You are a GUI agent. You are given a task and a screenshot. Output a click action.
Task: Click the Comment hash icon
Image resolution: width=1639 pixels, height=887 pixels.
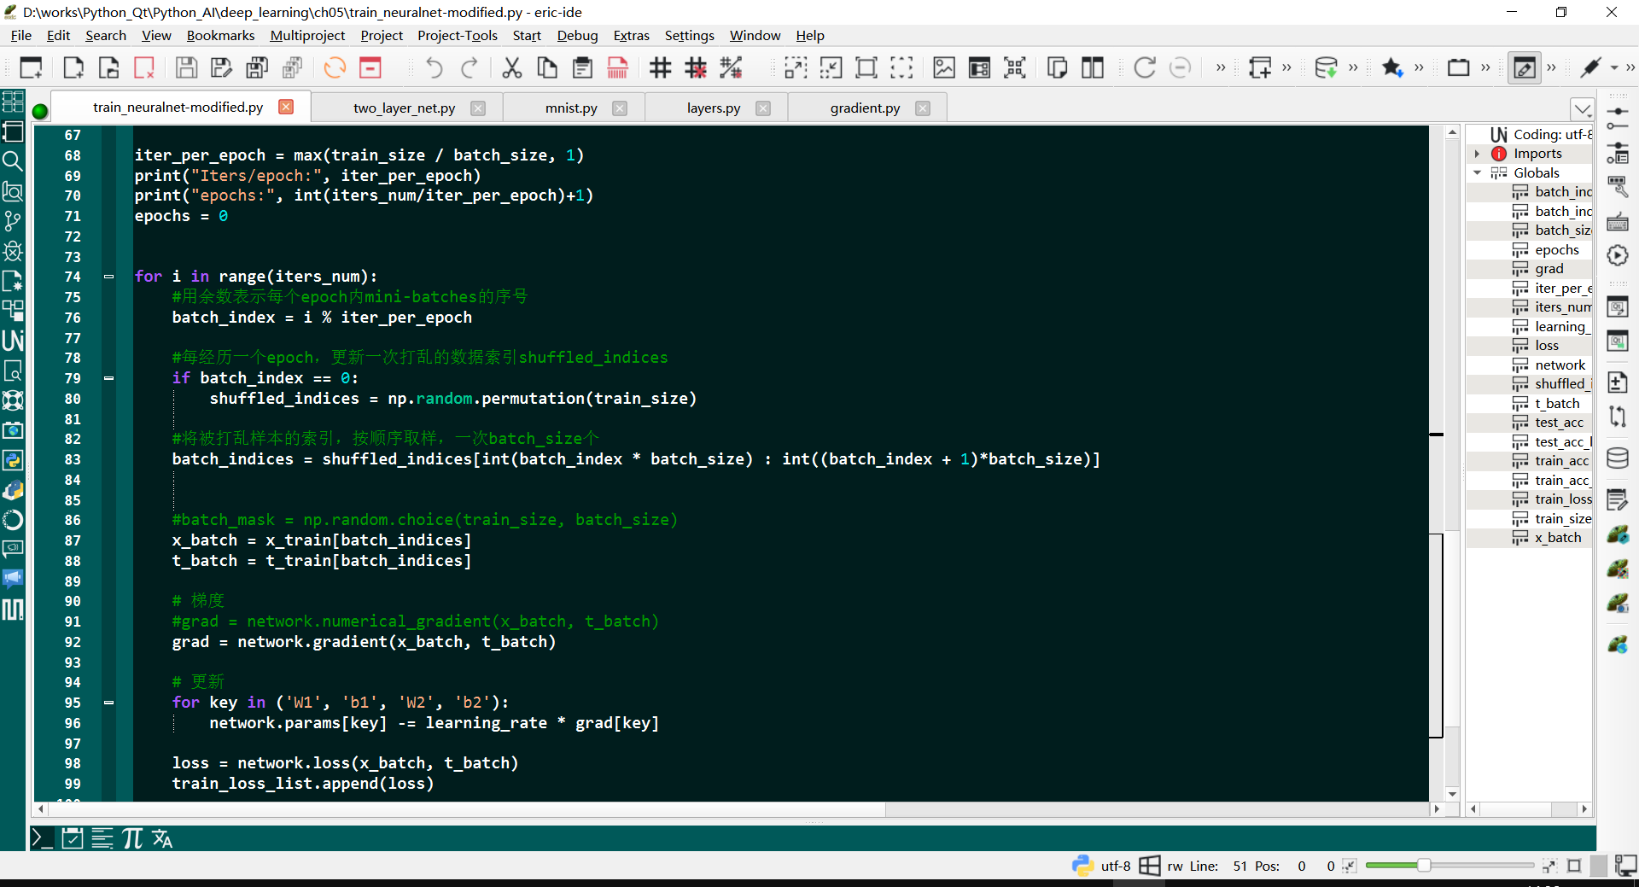point(660,67)
